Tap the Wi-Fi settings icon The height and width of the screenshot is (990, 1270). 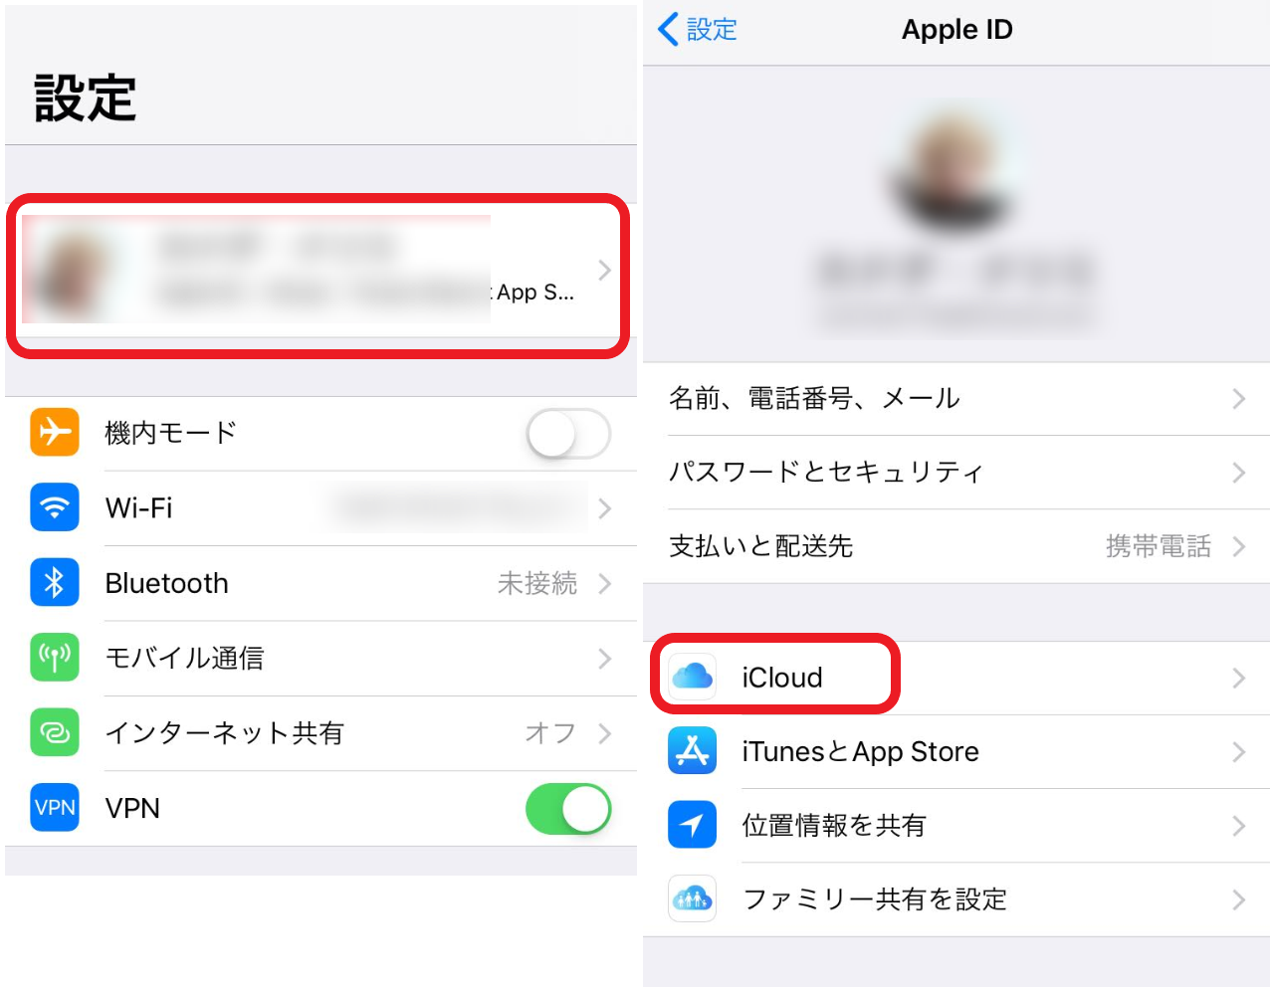(x=55, y=507)
